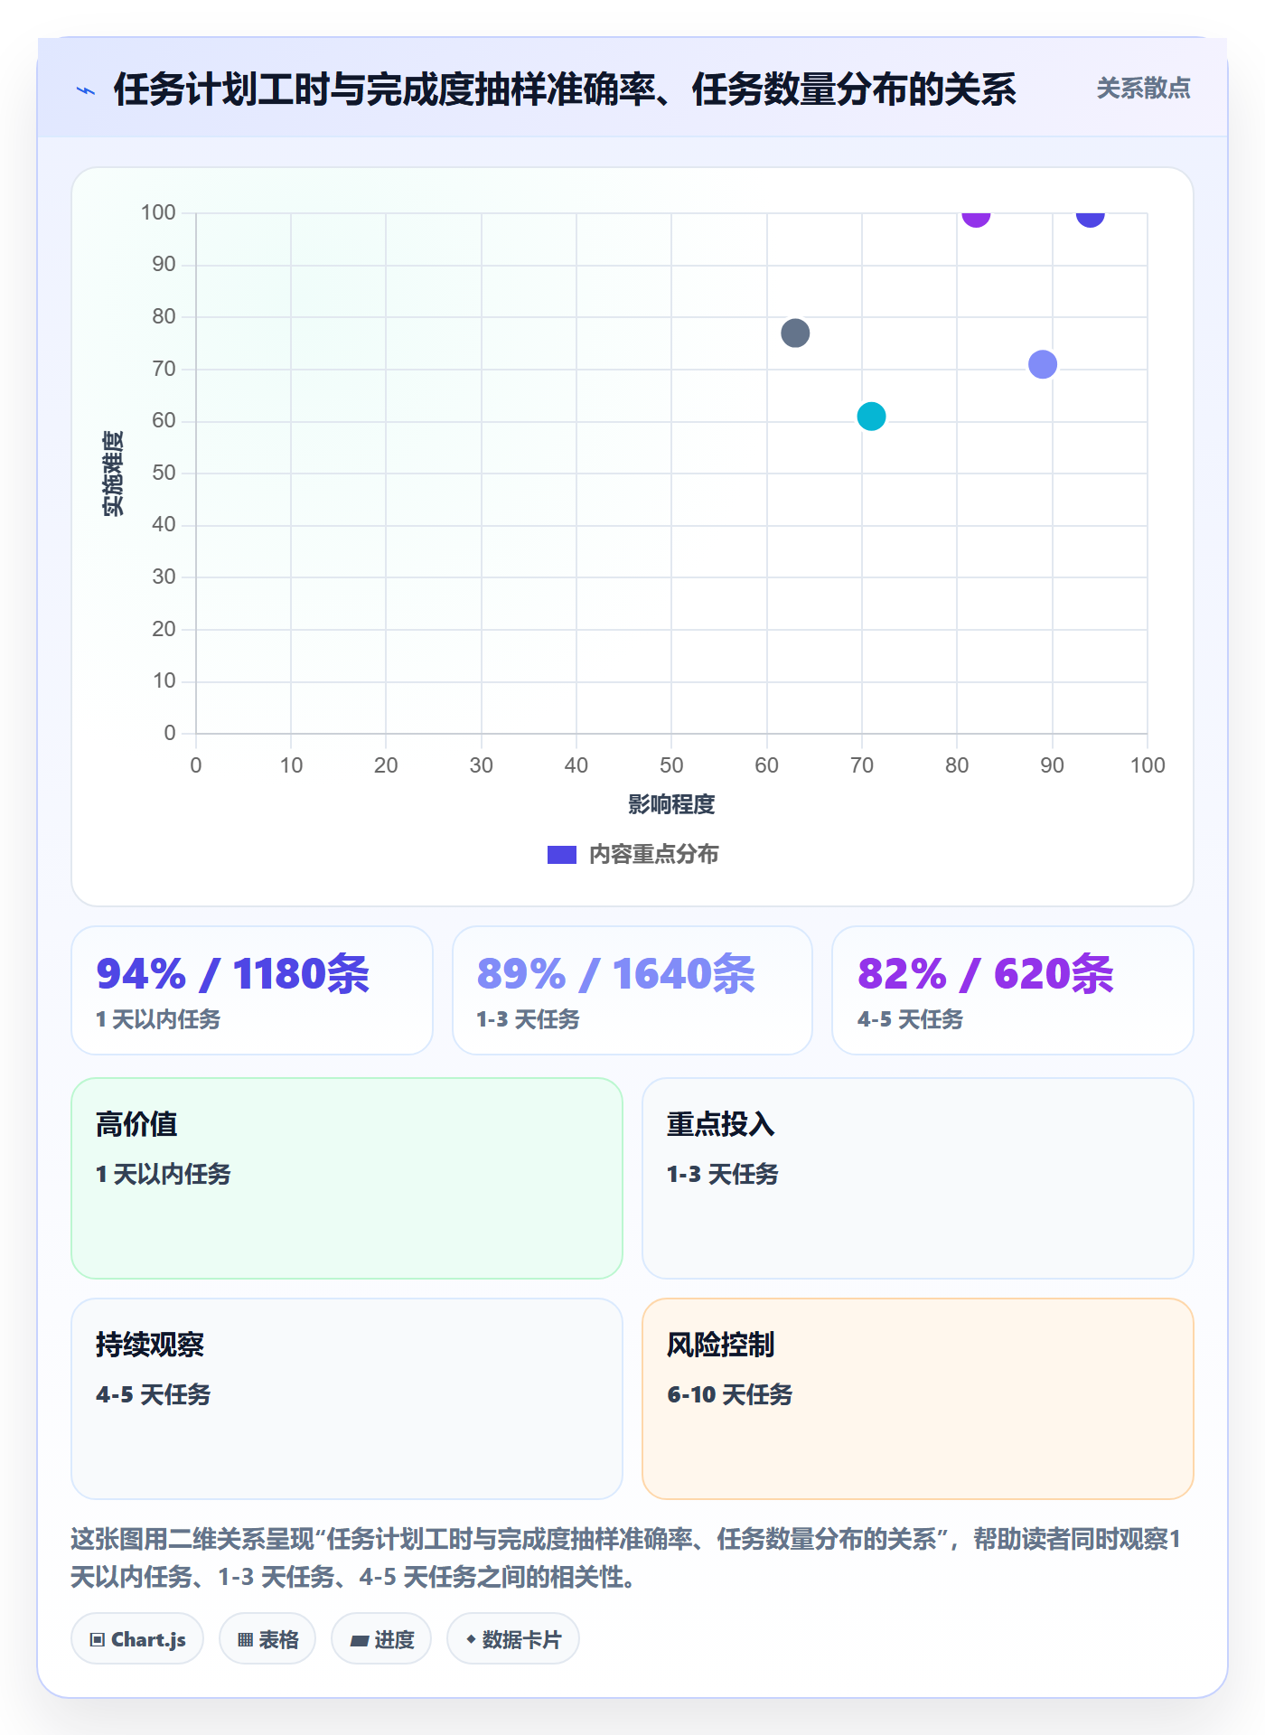Screen dimensions: 1265x1735
Task: Click the lightning bolt icon beside the title
Action: point(86,89)
